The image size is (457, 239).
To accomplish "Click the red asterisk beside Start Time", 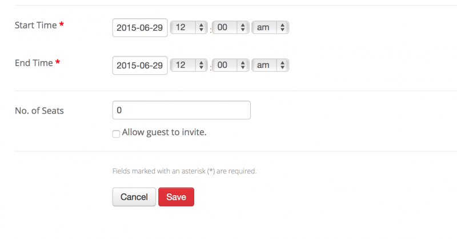I will pos(62,25).
